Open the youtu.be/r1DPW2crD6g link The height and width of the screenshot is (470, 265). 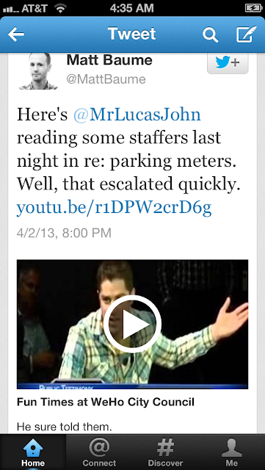pos(114,208)
